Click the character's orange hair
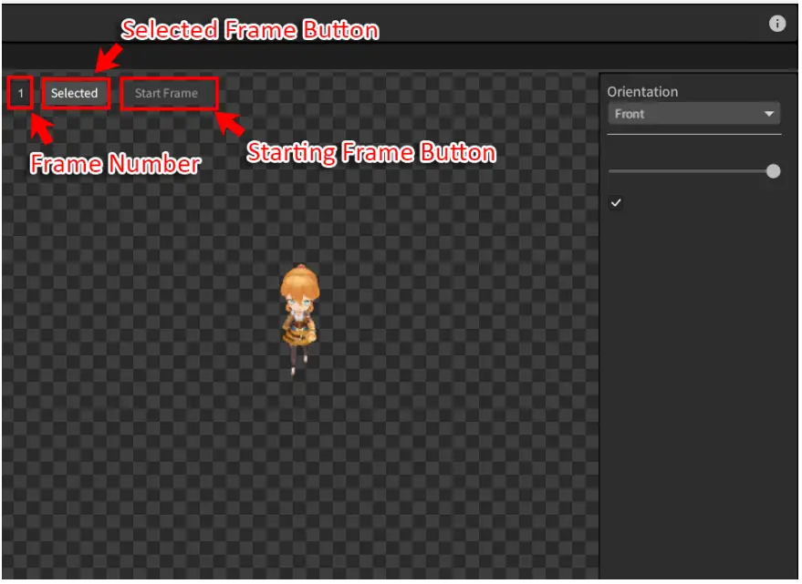The width and height of the screenshot is (802, 584). pos(298,281)
